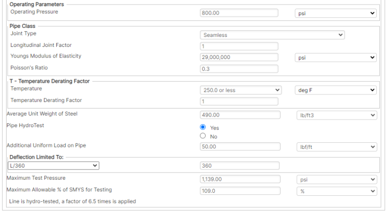The height and width of the screenshot is (214, 389).
Task: Open the Maximum Test Pressure psi dropdown
Action: [x=336, y=179]
